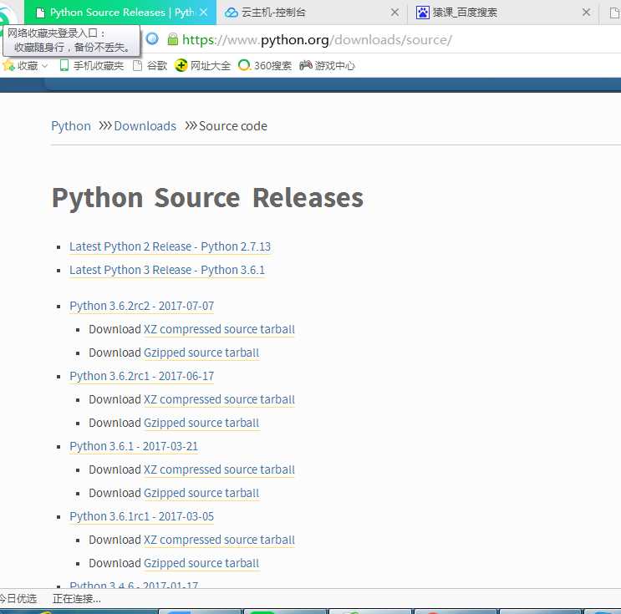Click the 网络收藏夹登录入口 tooltip
This screenshot has height=614, width=621.
click(72, 40)
